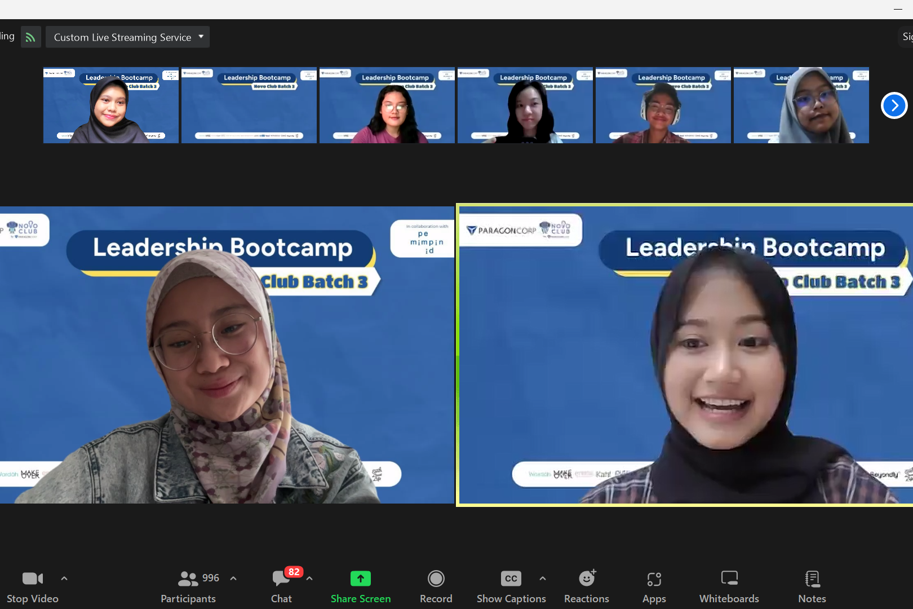Expand chat options chevron next to Chat
Image resolution: width=913 pixels, height=609 pixels.
coord(309,579)
